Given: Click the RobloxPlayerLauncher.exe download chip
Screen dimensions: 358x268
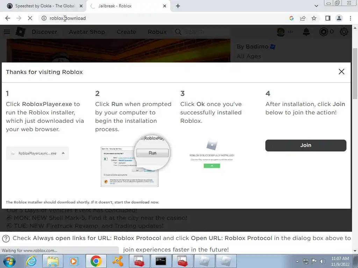Looking at the screenshot, I should pyautogui.click(x=37, y=154).
